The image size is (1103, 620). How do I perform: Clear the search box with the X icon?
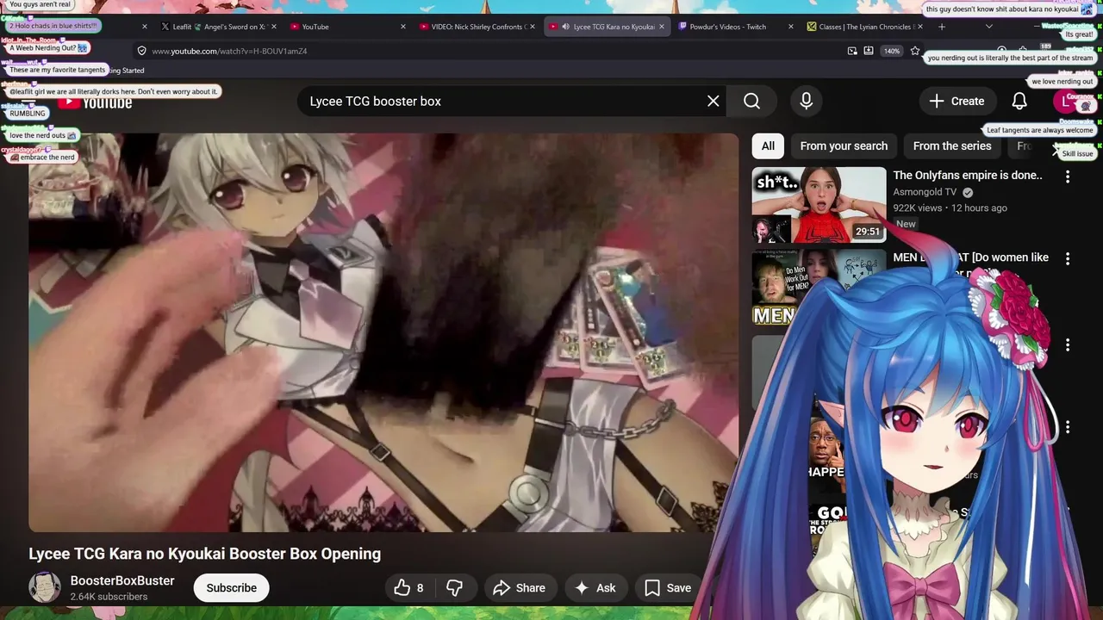click(x=714, y=102)
